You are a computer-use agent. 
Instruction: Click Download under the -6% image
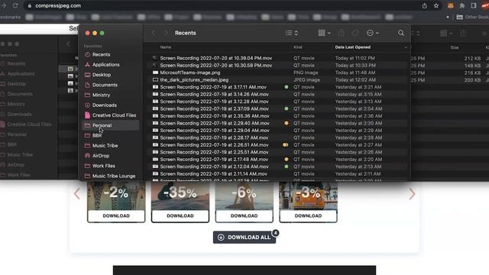click(244, 215)
